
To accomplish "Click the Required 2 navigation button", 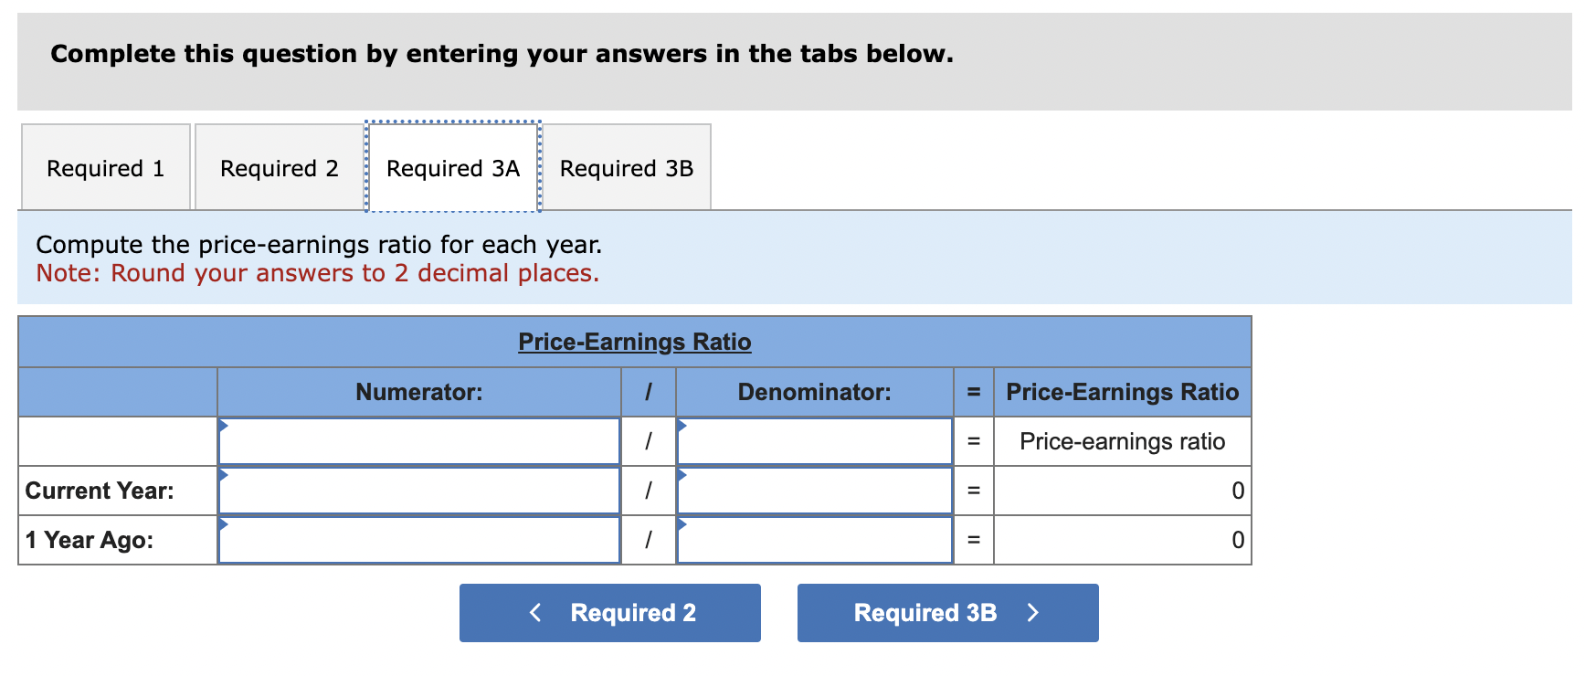I will (x=609, y=612).
